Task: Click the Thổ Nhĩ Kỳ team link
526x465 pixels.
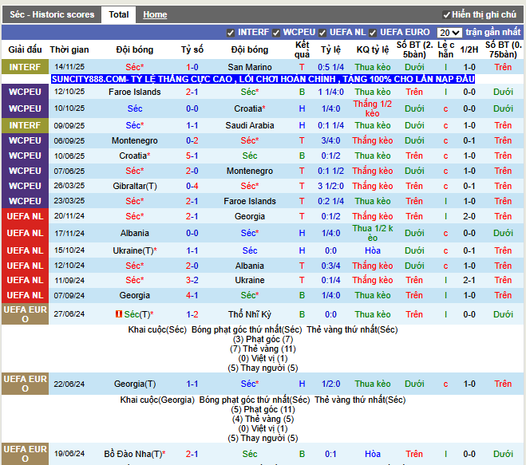Action: (249, 315)
